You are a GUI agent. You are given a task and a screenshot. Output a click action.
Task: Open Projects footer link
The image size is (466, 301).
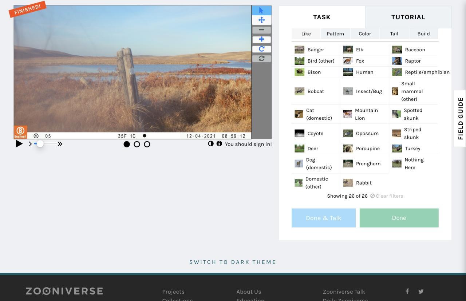[173, 292]
